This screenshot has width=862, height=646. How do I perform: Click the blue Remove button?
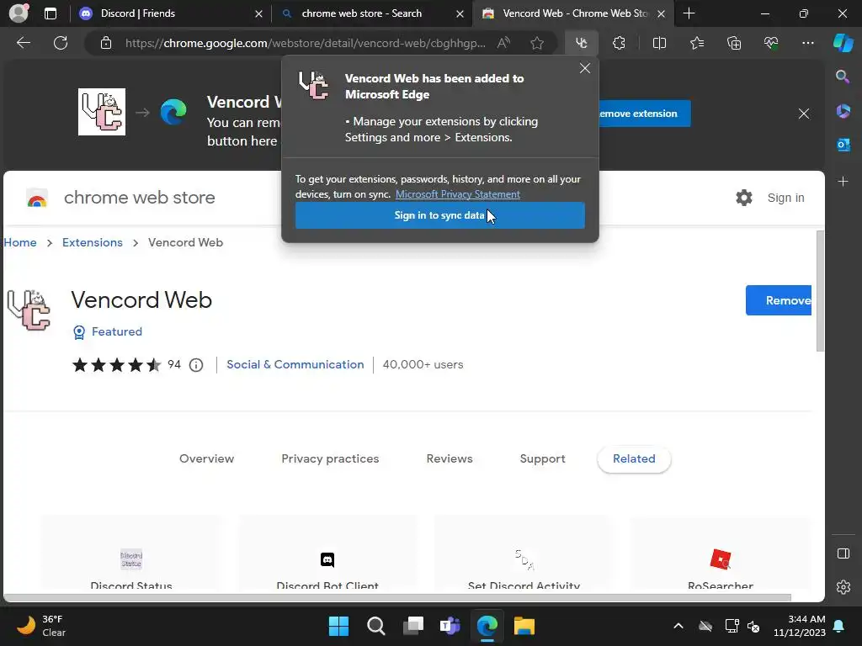pos(779,300)
